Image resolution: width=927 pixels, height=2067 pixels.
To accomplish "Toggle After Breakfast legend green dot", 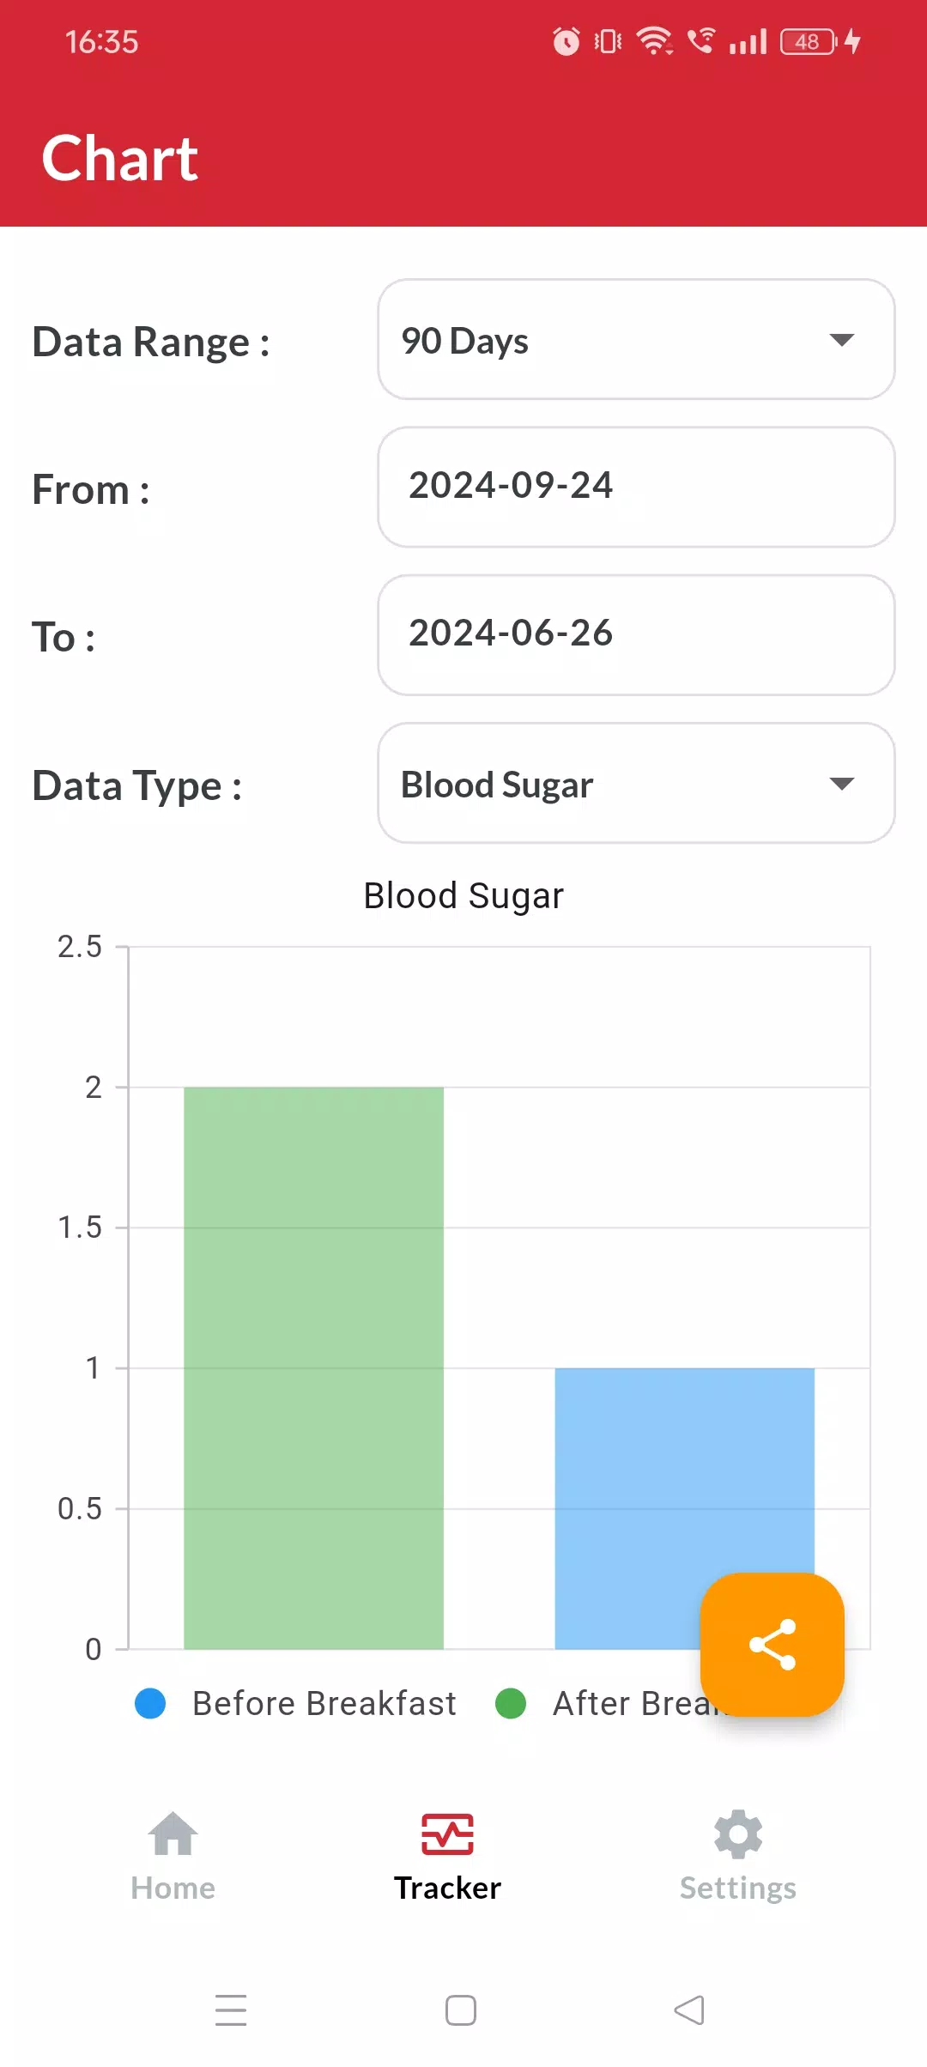I will (x=511, y=1703).
